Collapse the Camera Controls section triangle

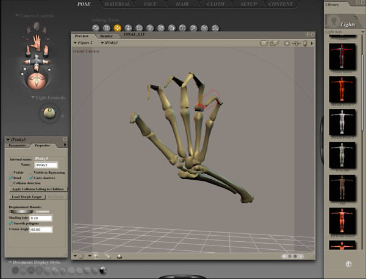coord(17,16)
